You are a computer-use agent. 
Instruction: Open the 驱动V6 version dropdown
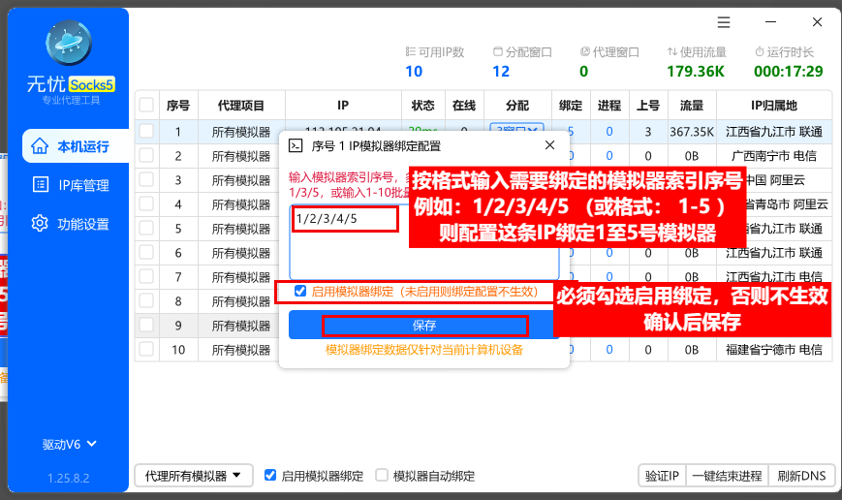coord(69,445)
